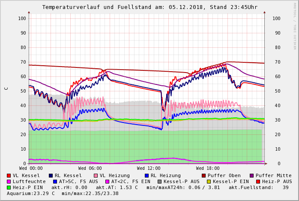Viewport: 299px width, 201px height.
Task: Click the dark blue RL Kessel swatch
Action: (51, 175)
